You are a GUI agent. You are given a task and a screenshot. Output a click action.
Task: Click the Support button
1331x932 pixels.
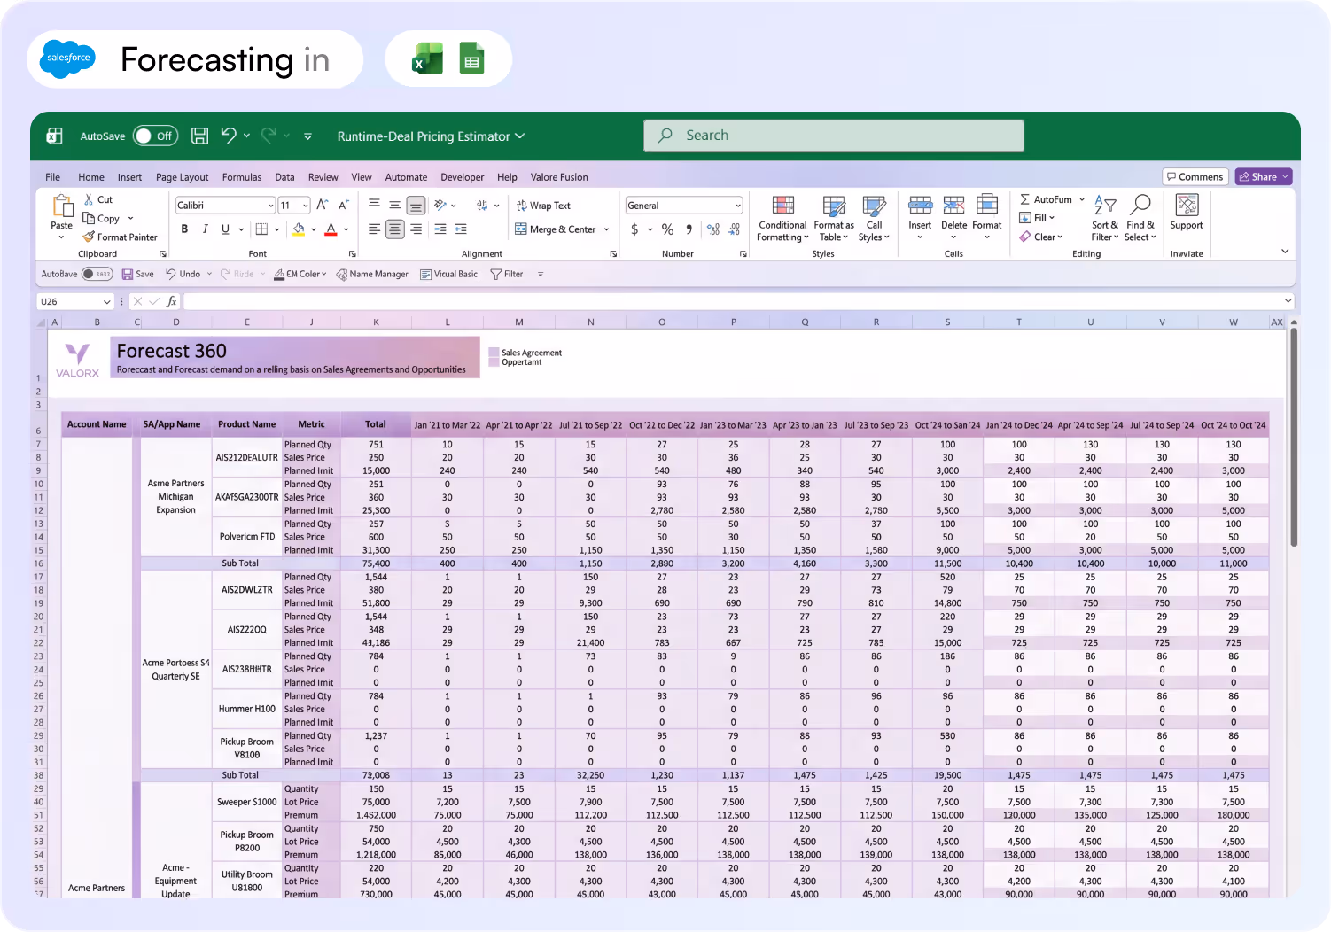[1187, 213]
